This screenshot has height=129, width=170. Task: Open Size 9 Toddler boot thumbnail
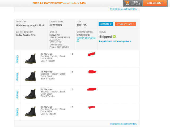pyautogui.click(x=30, y=94)
